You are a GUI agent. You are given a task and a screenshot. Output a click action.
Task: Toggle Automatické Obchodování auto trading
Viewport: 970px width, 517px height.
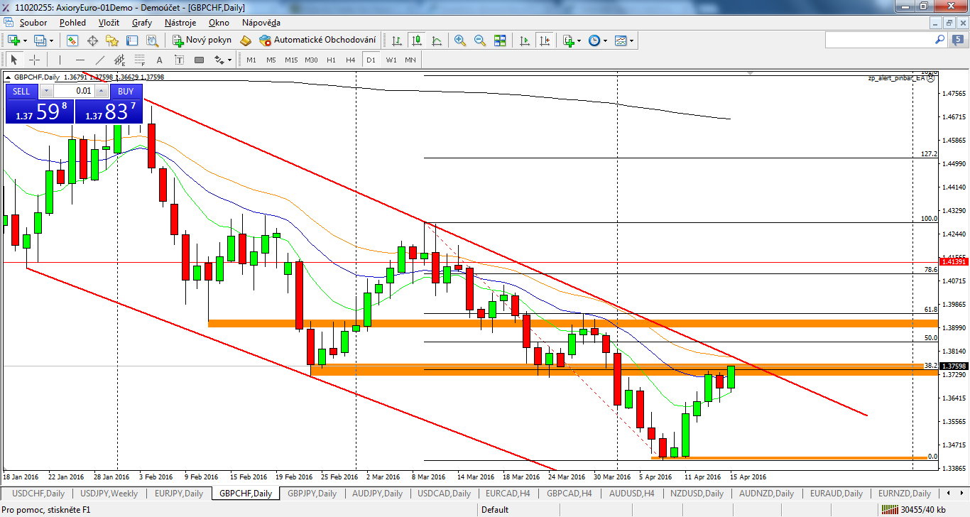click(x=317, y=40)
